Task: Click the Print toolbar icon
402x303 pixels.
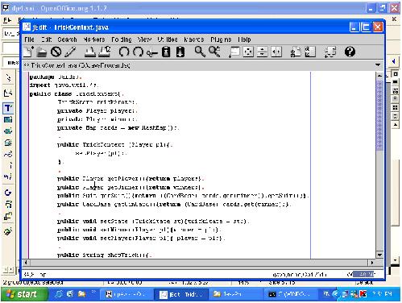Action: tap(90, 52)
